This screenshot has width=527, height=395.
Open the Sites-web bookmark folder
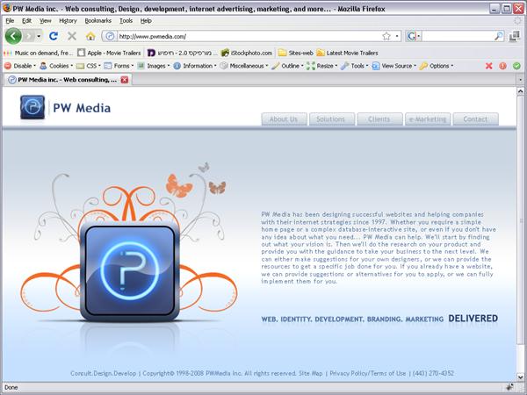(296, 53)
